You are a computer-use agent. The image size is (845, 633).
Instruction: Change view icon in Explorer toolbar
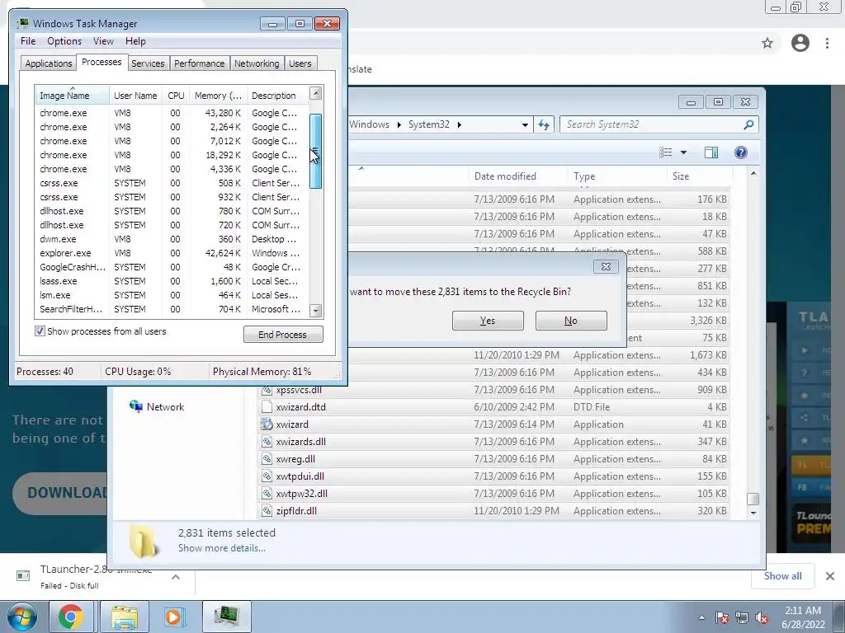(666, 152)
